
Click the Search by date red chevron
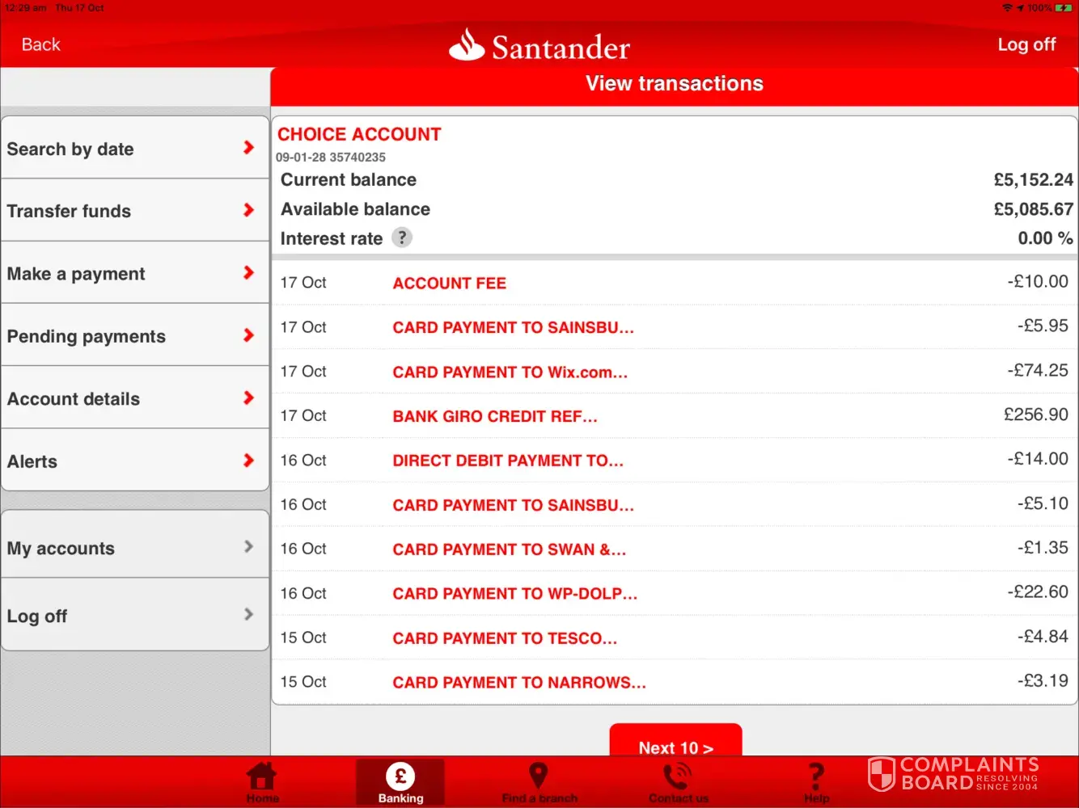click(x=248, y=147)
